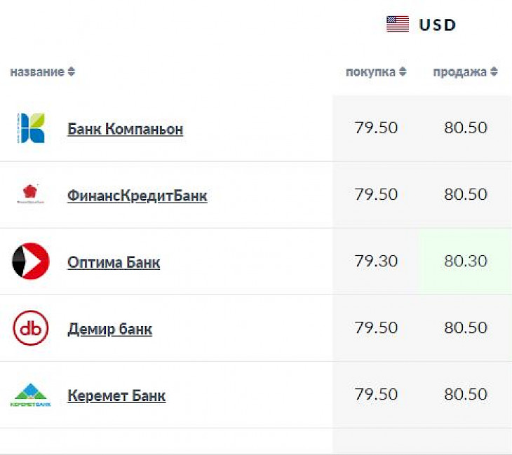This screenshot has width=512, height=455.
Task: Click Optima Bank buy rate 79.30
Action: 376,261
